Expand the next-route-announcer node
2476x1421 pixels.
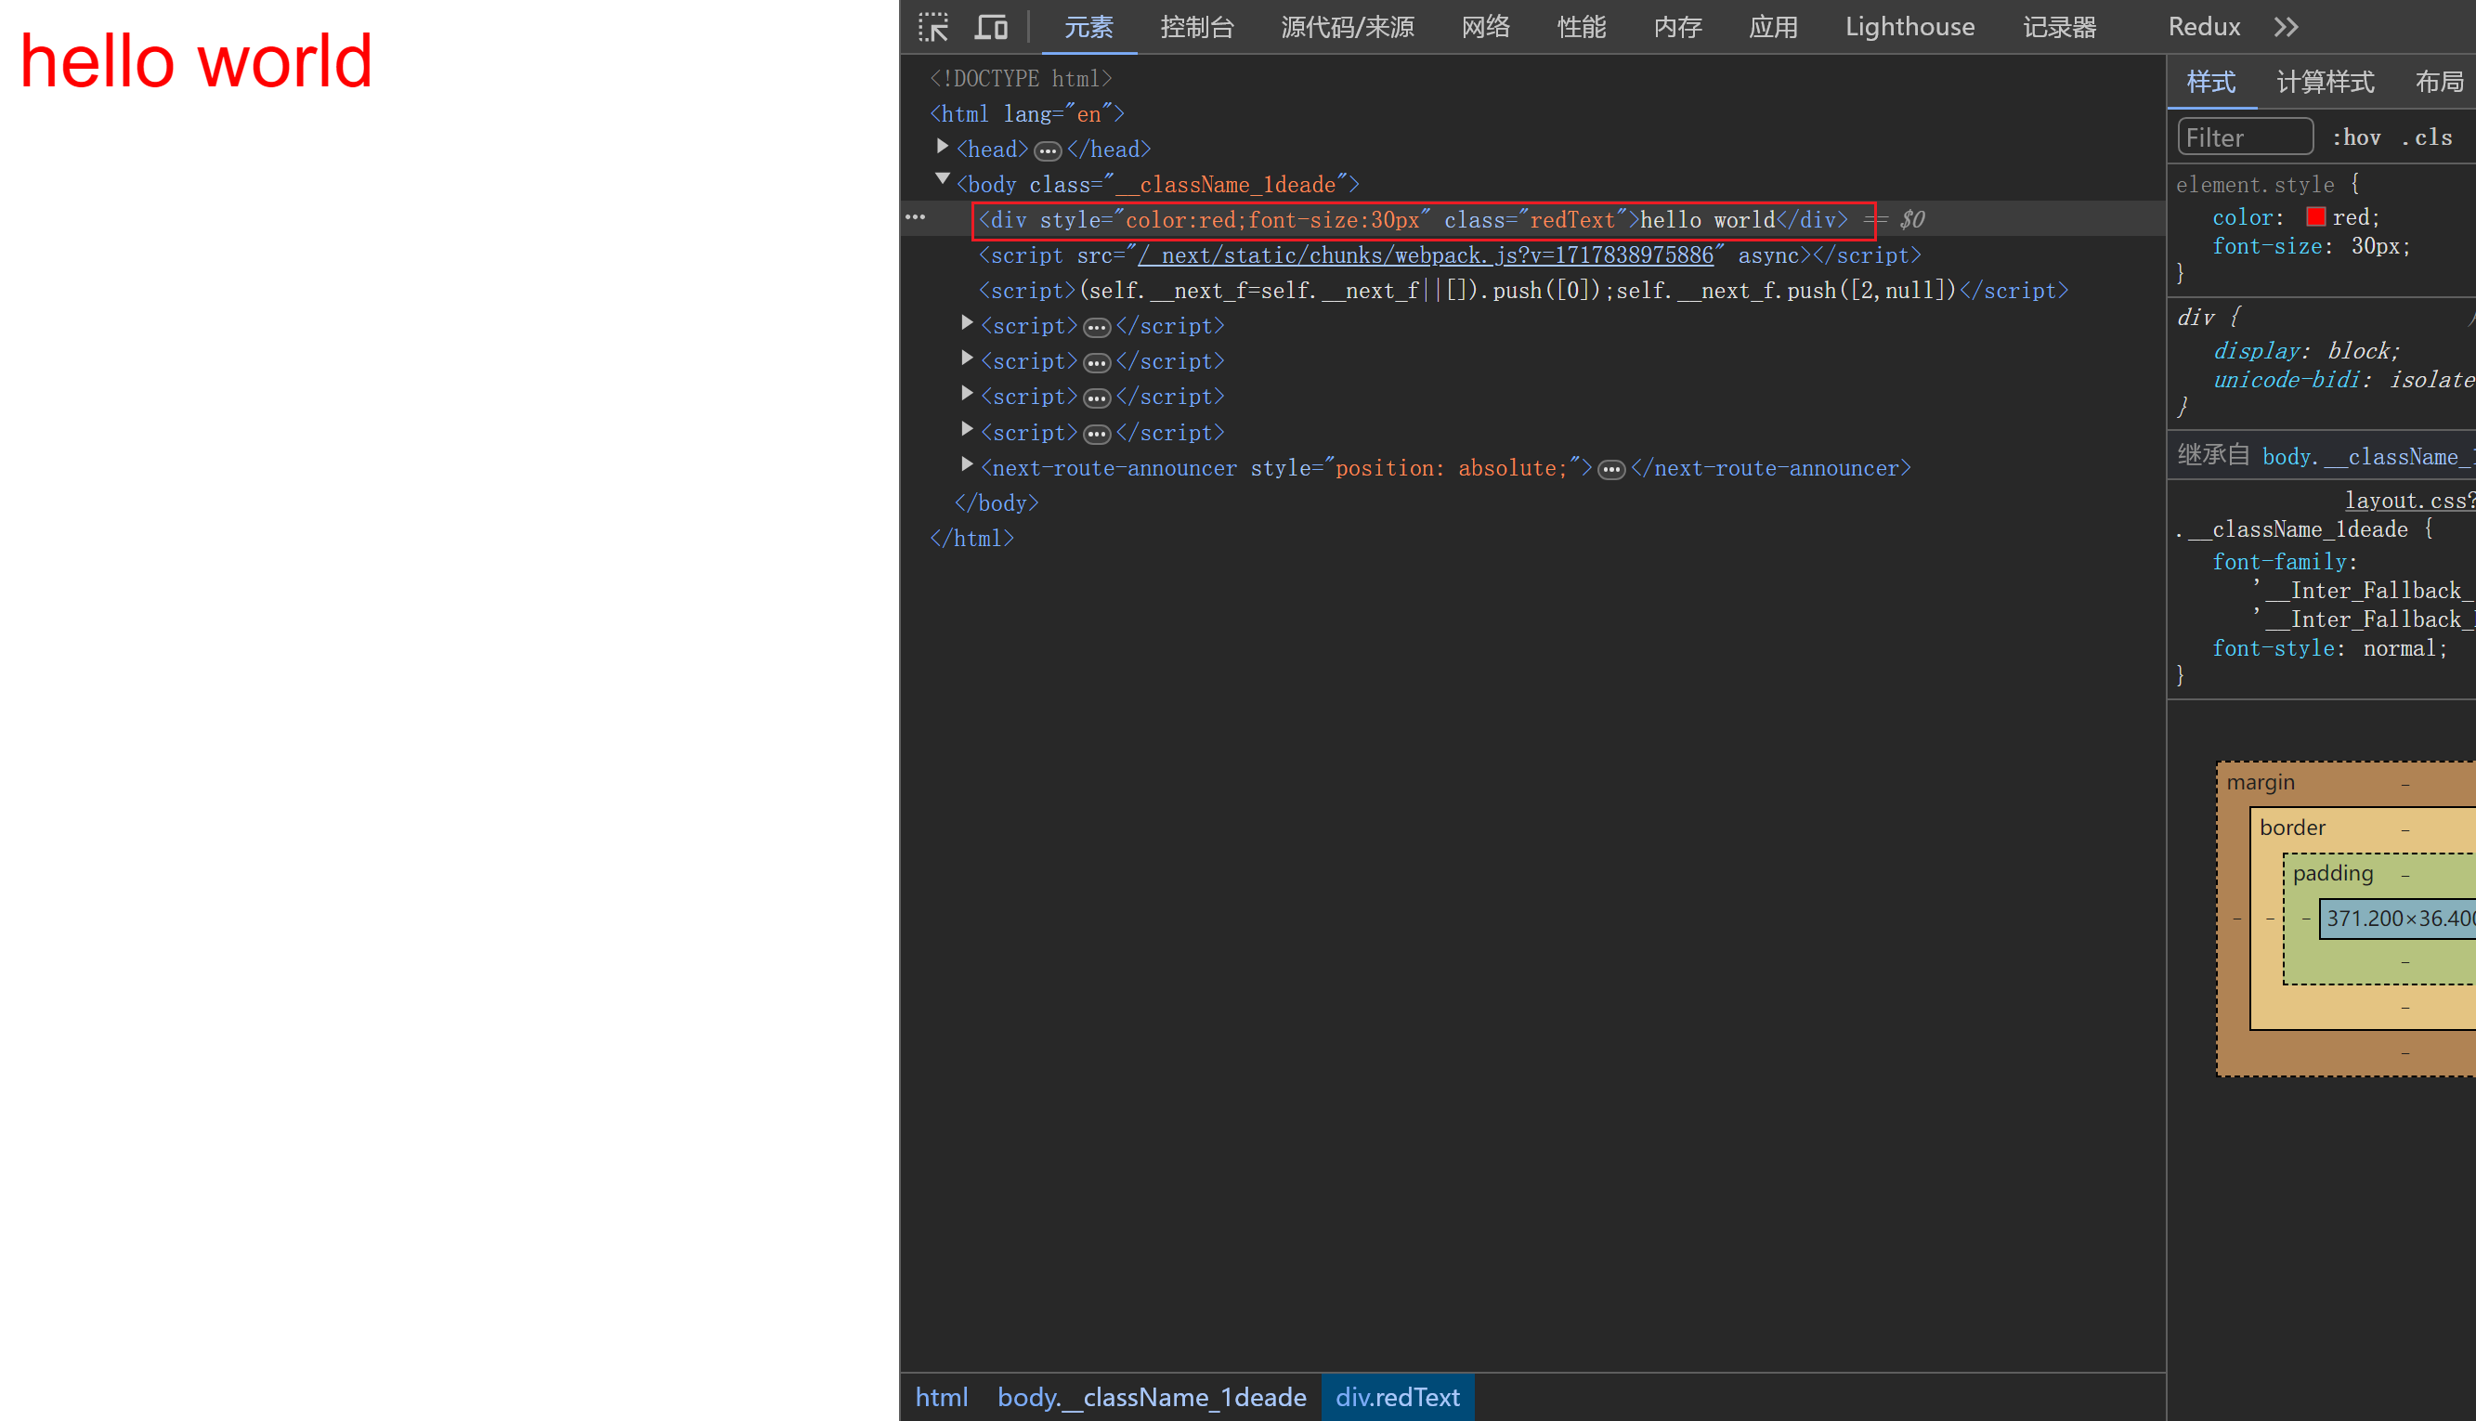966,464
